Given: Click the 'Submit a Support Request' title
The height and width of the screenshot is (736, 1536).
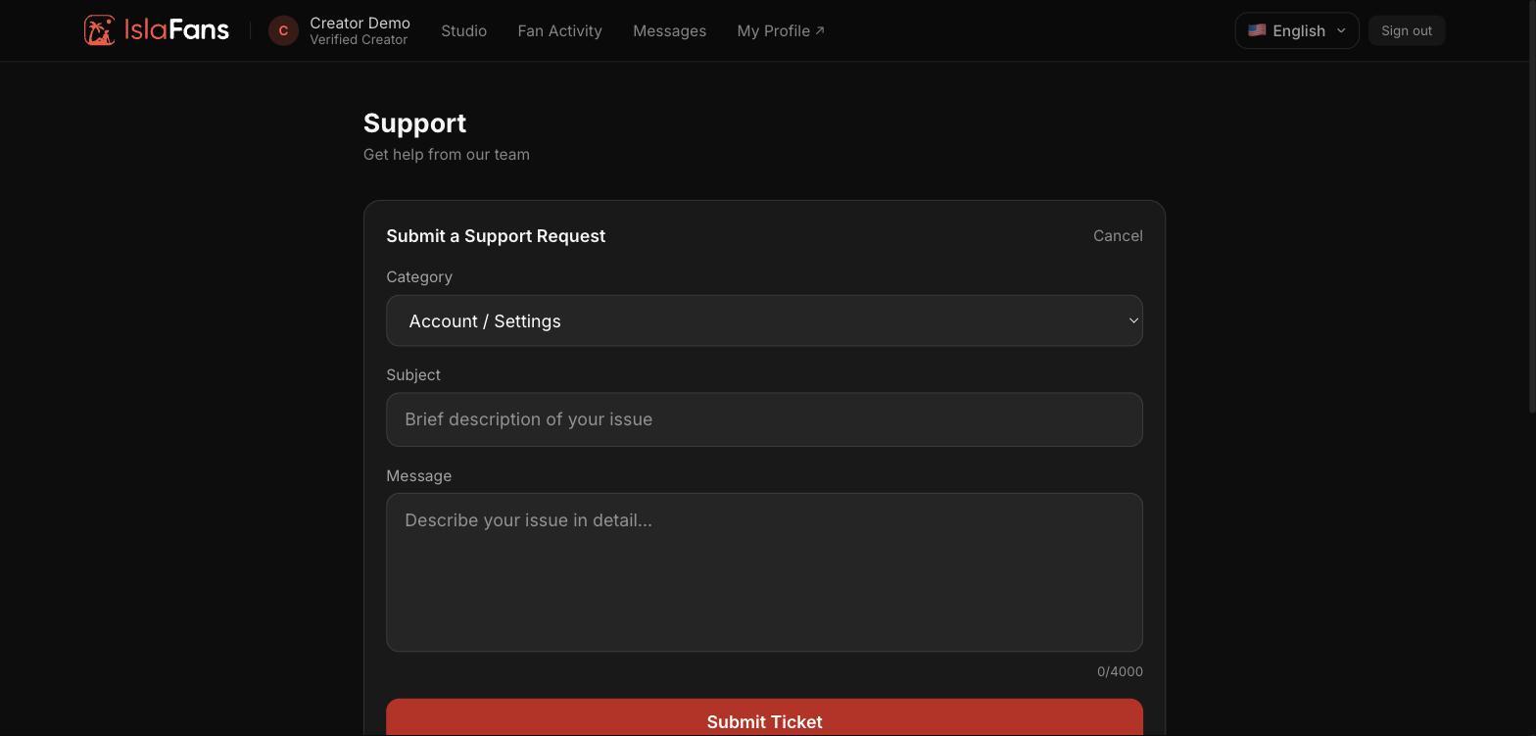Looking at the screenshot, I should pyautogui.click(x=496, y=236).
